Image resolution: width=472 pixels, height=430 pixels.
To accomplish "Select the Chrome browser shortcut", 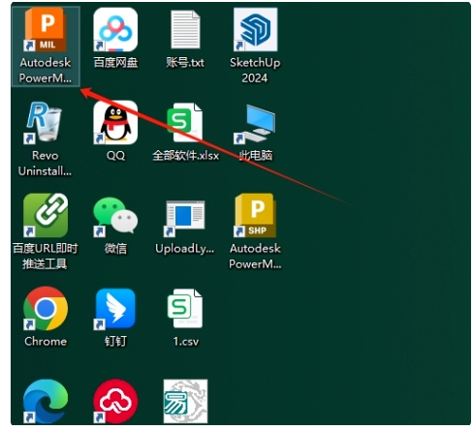I will pyautogui.click(x=45, y=309).
